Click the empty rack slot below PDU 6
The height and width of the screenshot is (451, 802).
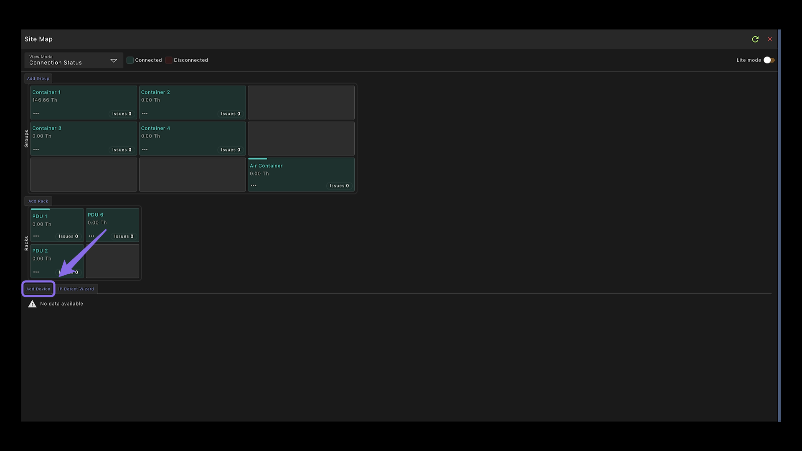(x=112, y=261)
